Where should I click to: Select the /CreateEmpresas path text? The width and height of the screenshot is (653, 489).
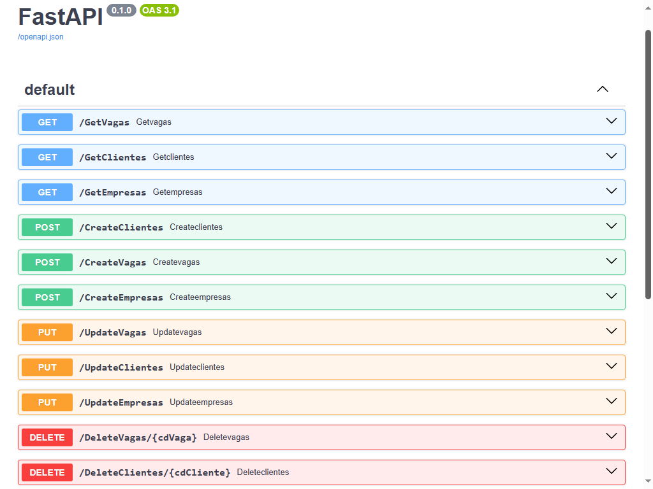click(x=121, y=297)
